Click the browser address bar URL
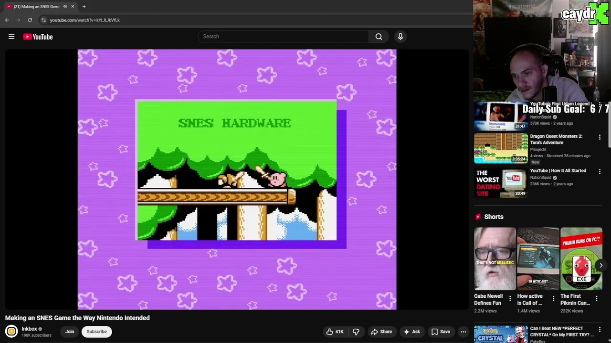Viewport: 611px width, 343px height. click(x=85, y=20)
